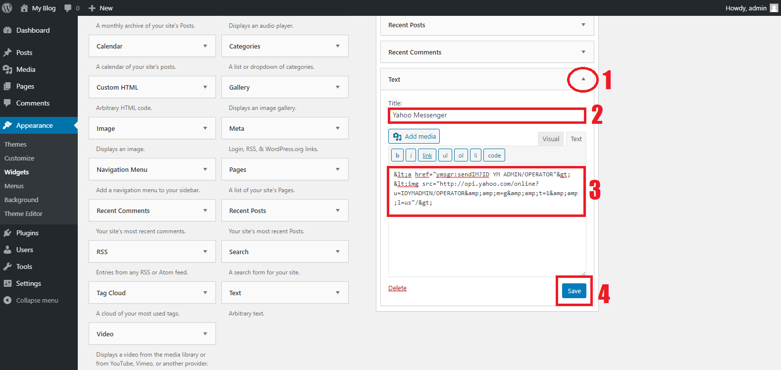
Task: Click the New content plus button
Action: coord(101,8)
